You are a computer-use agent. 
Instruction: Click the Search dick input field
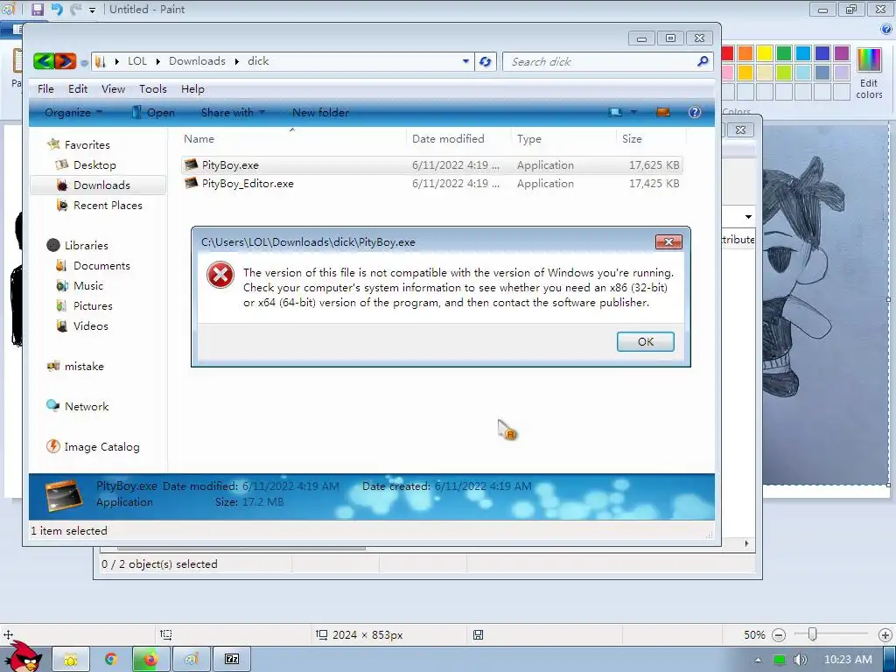(600, 62)
